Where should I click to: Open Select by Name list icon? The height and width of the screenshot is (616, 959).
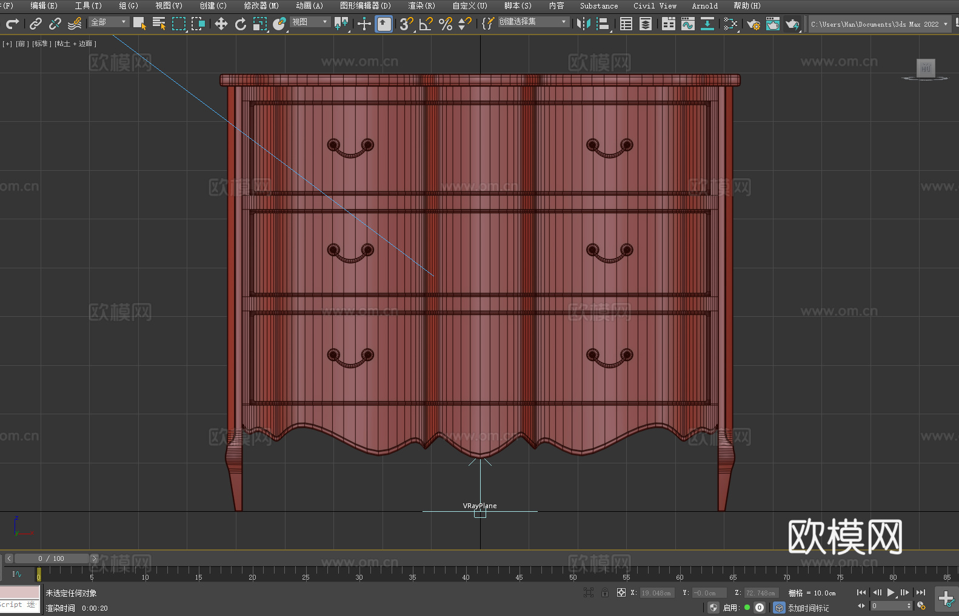(159, 24)
